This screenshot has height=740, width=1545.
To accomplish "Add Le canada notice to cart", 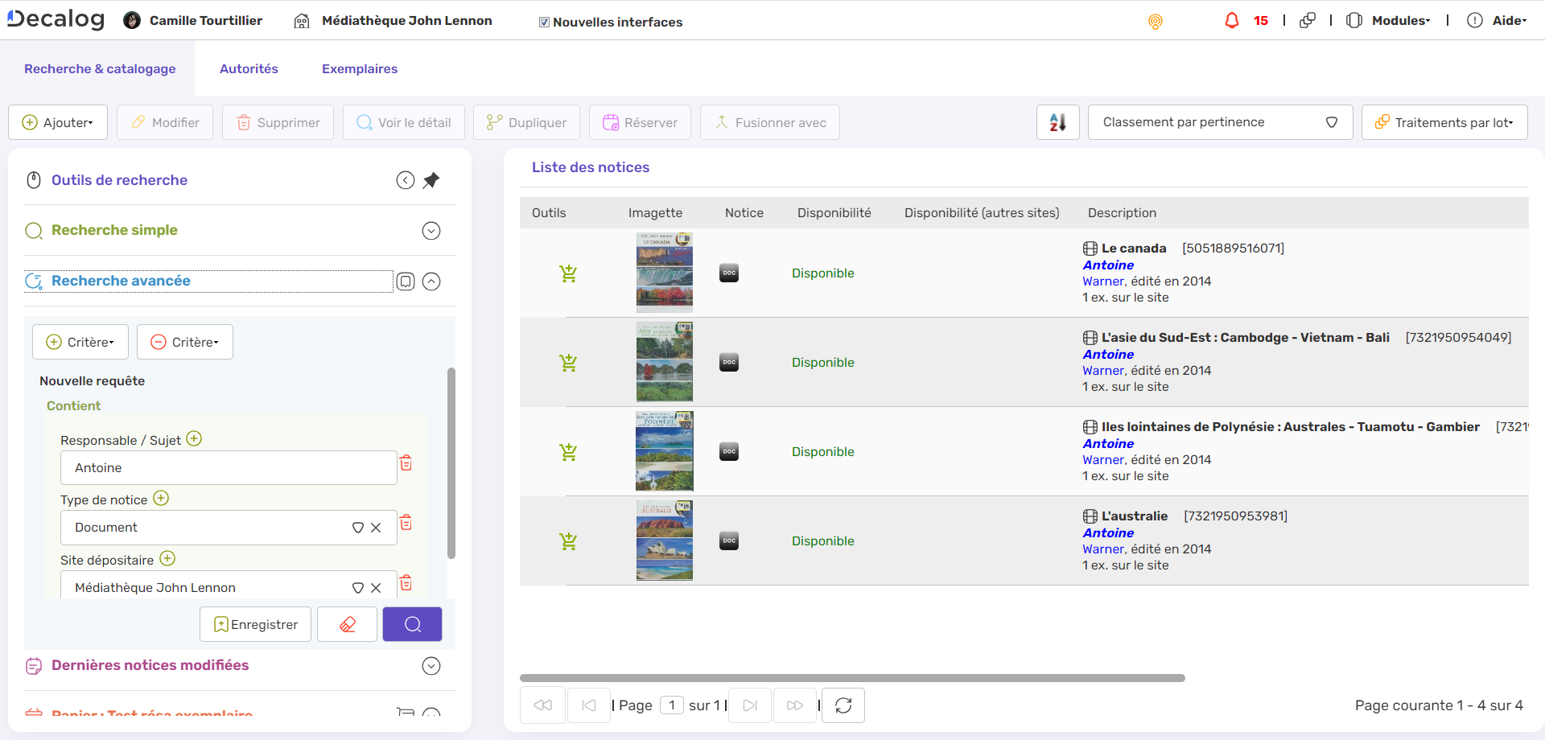I will point(568,273).
